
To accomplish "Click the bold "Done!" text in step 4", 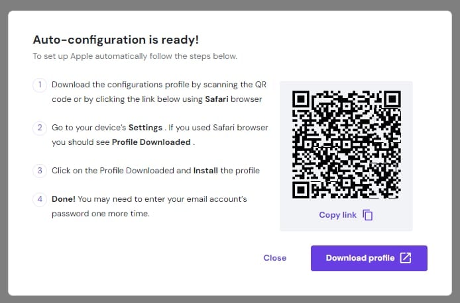I will pos(64,199).
